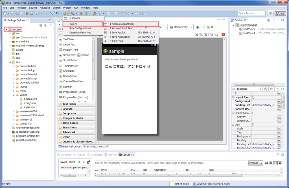The height and width of the screenshot is (188, 289).
Task: Choose 1 Android Application from Run As submenu
Action: point(131,24)
